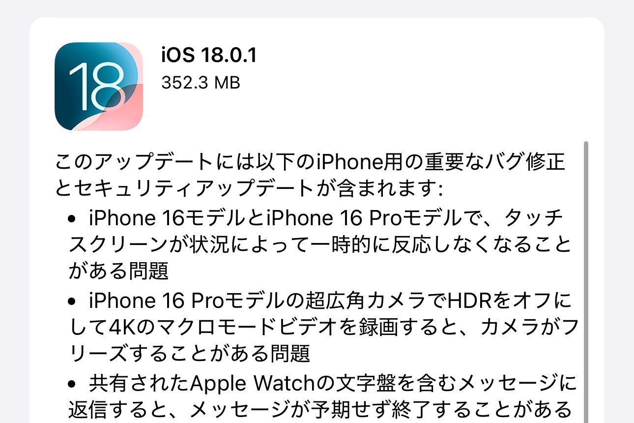Click the bullet dot before iPhone 16モデル
The width and height of the screenshot is (634, 423).
pos(73,218)
